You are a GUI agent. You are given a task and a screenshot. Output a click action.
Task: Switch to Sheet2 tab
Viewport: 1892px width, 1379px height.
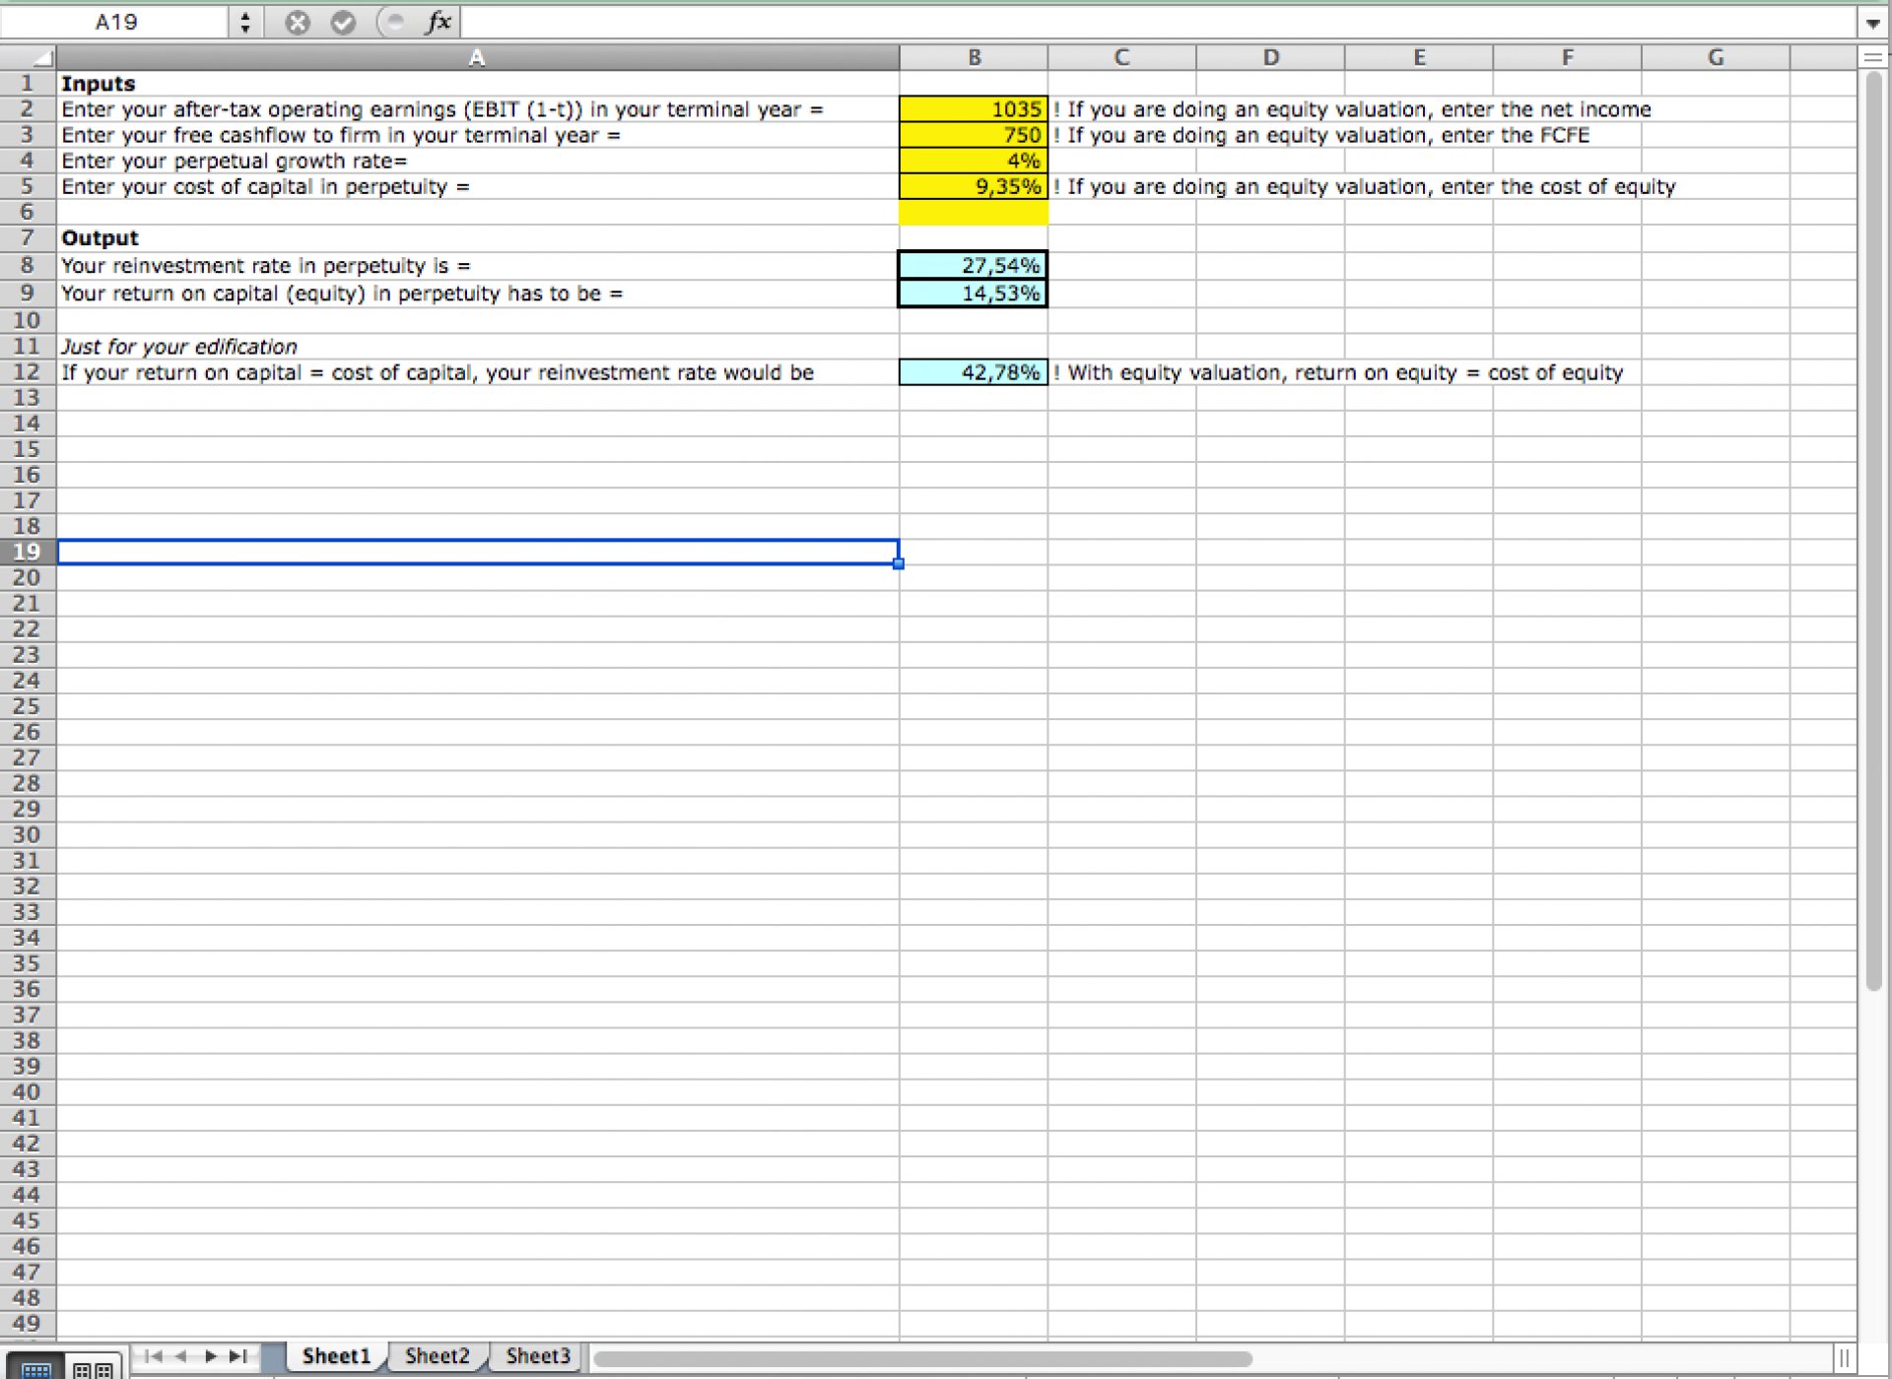pos(438,1356)
